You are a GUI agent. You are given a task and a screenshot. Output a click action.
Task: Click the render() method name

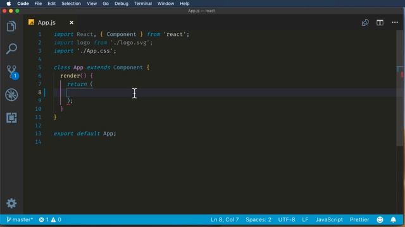coord(70,76)
